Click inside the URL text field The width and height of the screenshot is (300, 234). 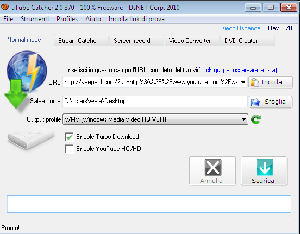coord(151,82)
